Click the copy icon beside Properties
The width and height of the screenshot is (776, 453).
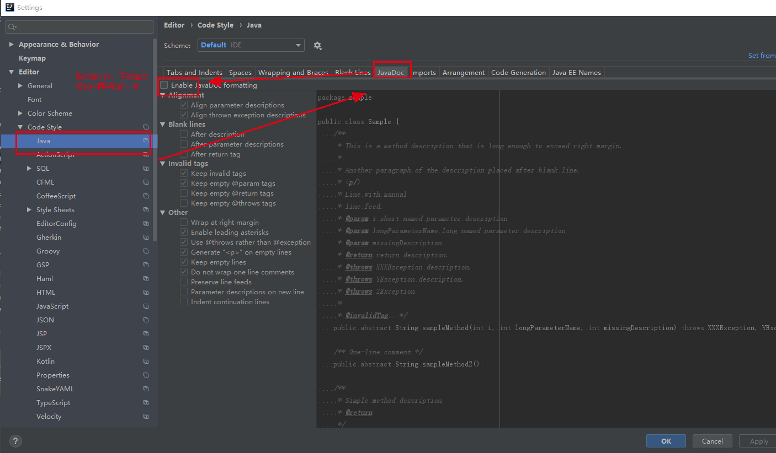[x=146, y=375]
